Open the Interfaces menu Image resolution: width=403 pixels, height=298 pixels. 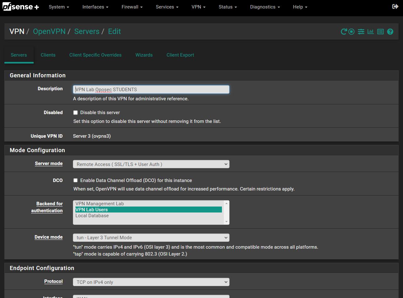pos(95,7)
